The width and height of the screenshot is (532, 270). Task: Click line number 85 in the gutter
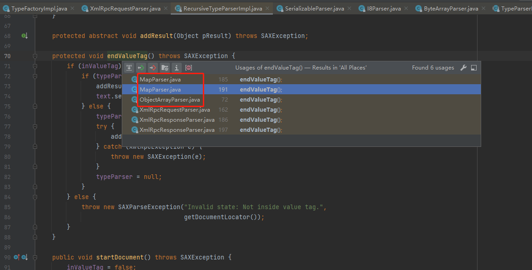7,207
